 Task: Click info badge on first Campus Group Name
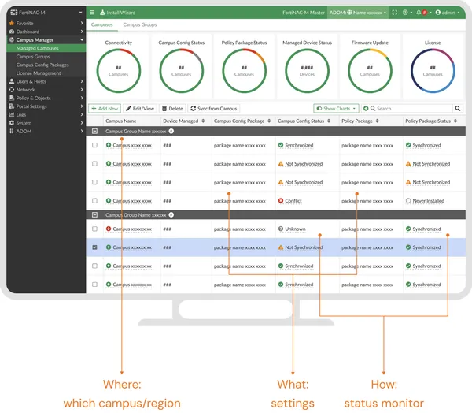(x=171, y=131)
